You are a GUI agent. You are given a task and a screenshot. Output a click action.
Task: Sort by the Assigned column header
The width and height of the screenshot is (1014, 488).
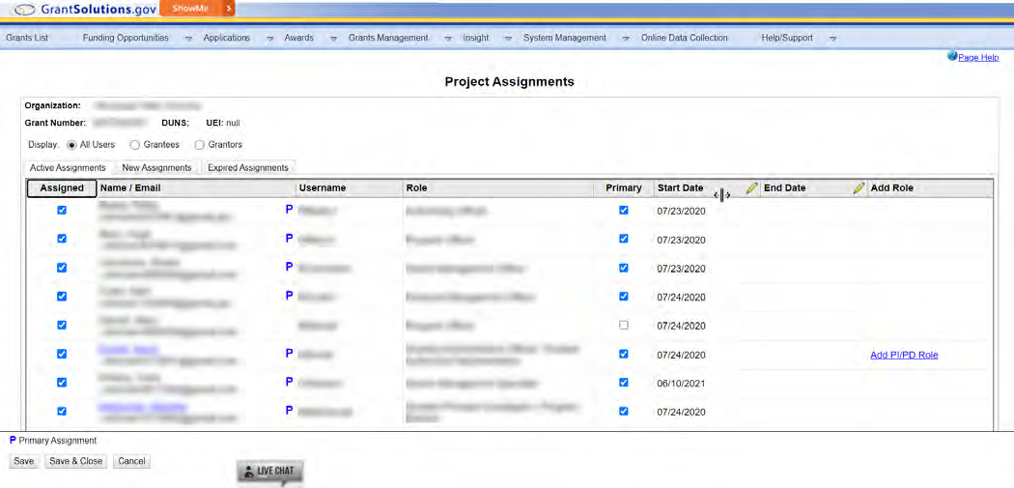[61, 188]
